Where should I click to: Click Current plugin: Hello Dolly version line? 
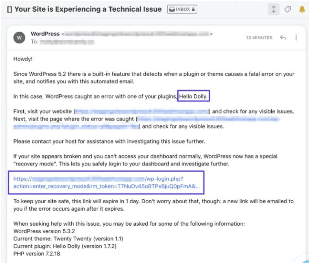(x=65, y=246)
